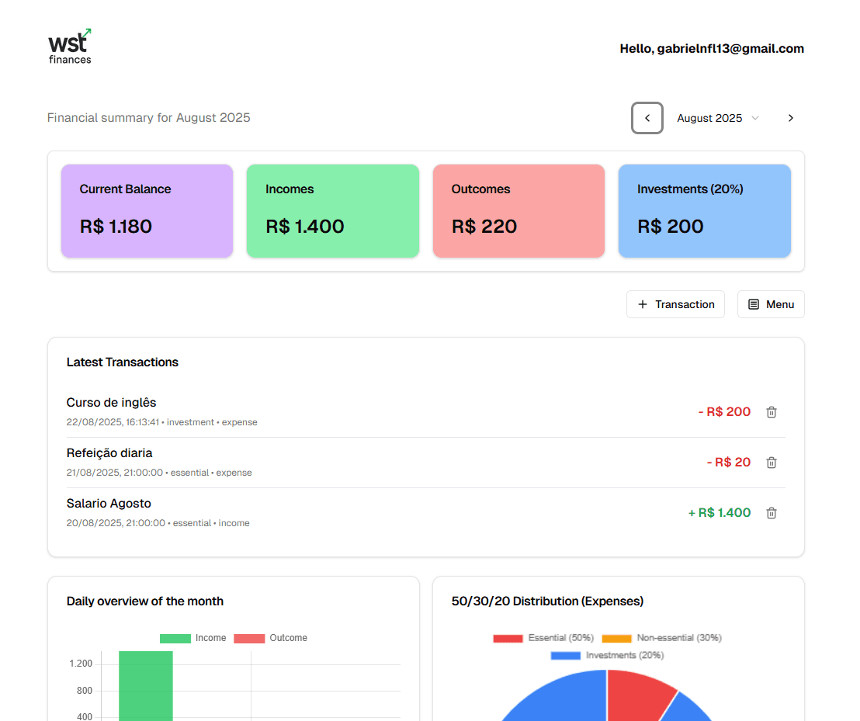
Task: Select the Outcomes summary card
Action: (518, 211)
